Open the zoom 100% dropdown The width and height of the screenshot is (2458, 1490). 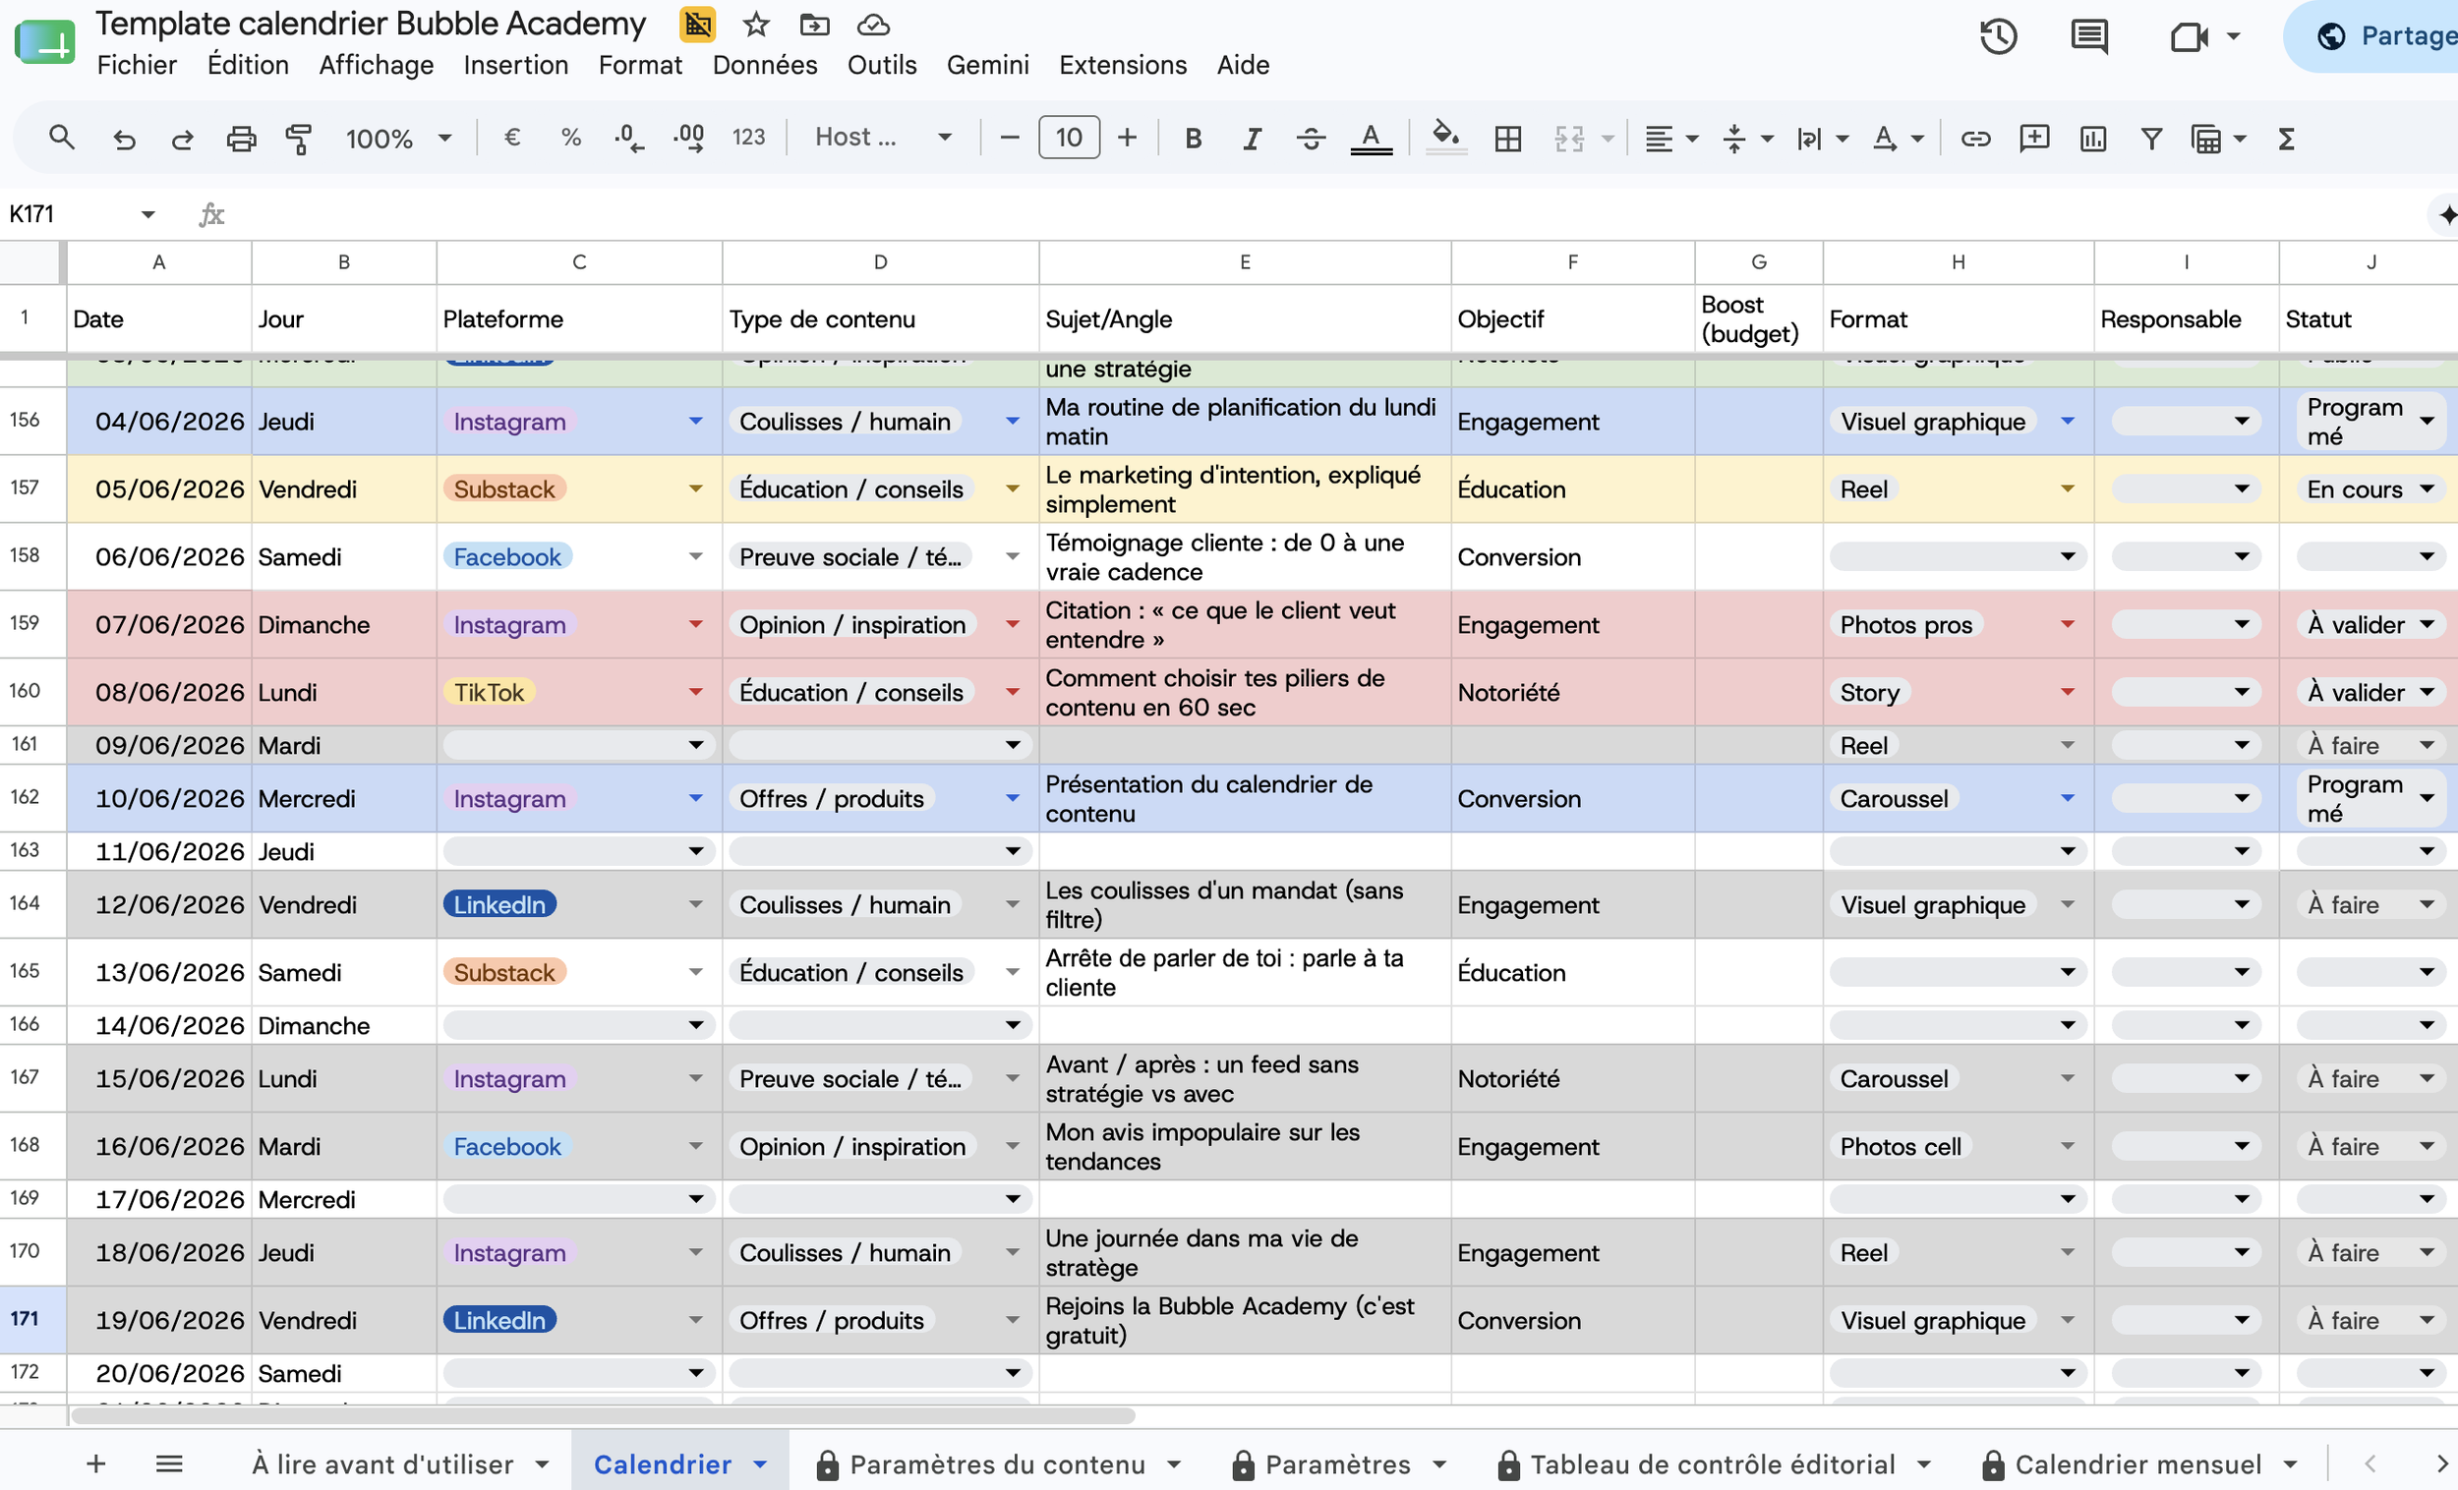point(399,138)
